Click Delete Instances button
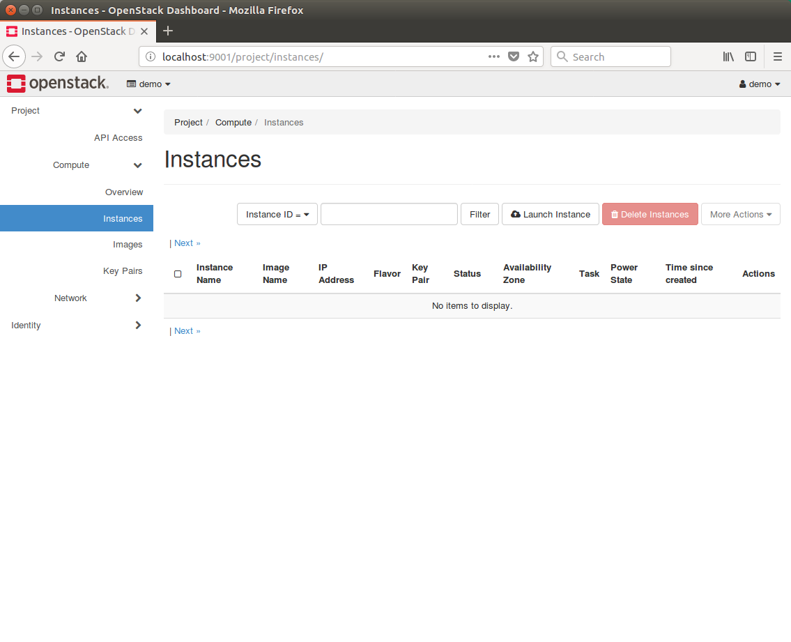Image resolution: width=791 pixels, height=642 pixels. point(650,215)
